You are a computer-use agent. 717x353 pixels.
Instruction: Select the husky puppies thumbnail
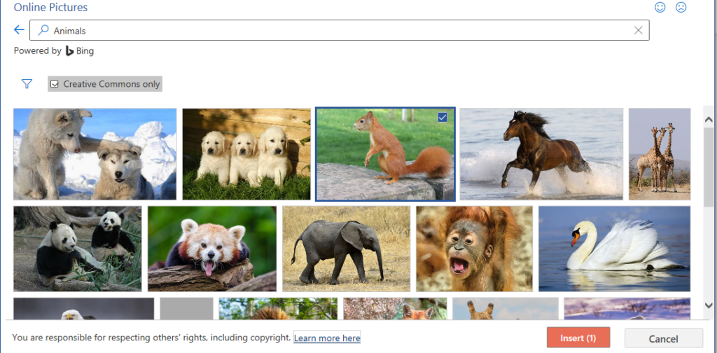tap(95, 154)
